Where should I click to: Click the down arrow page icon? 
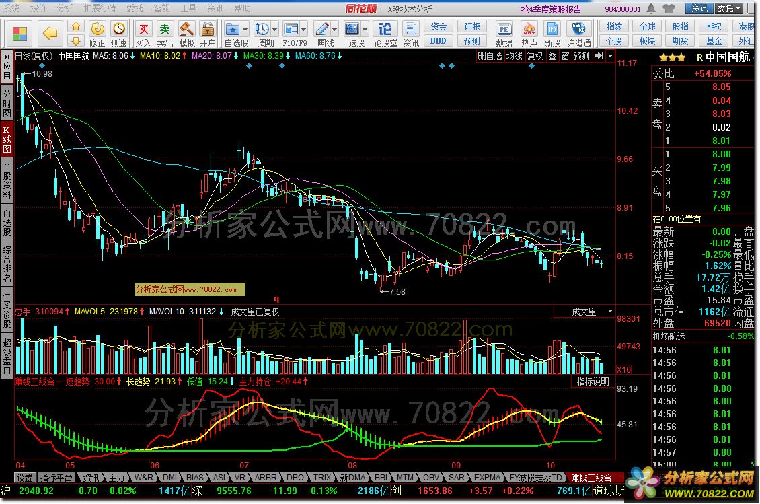(76, 40)
